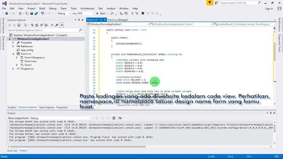
Task: Click the account icon beside Sign in
Action: (279, 8)
